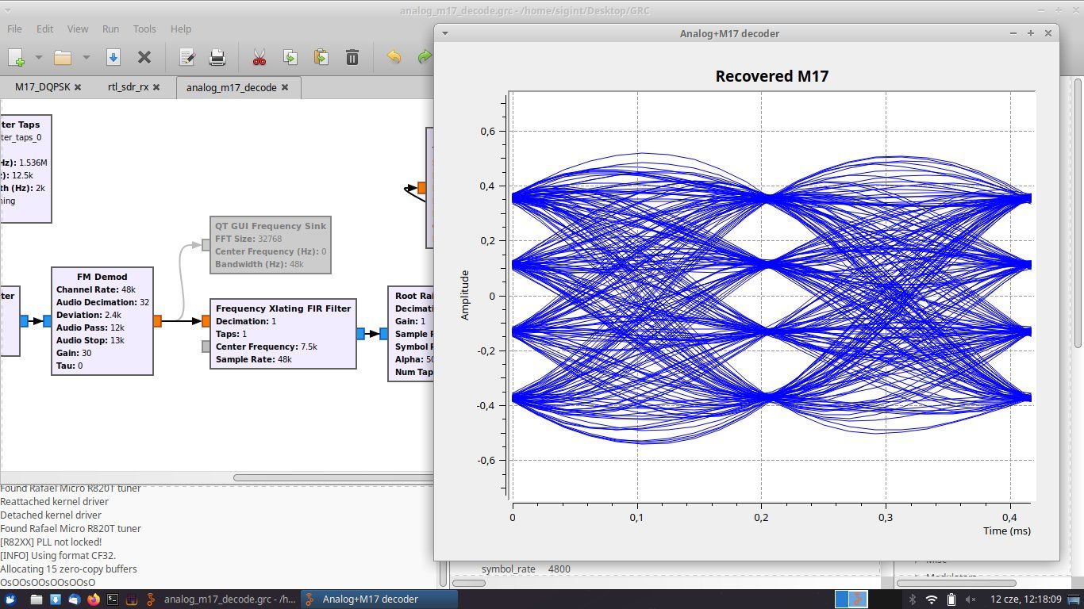Screen dimensions: 1084x609
Task: Select the Root Raised Cosine filter block
Action: point(411,333)
